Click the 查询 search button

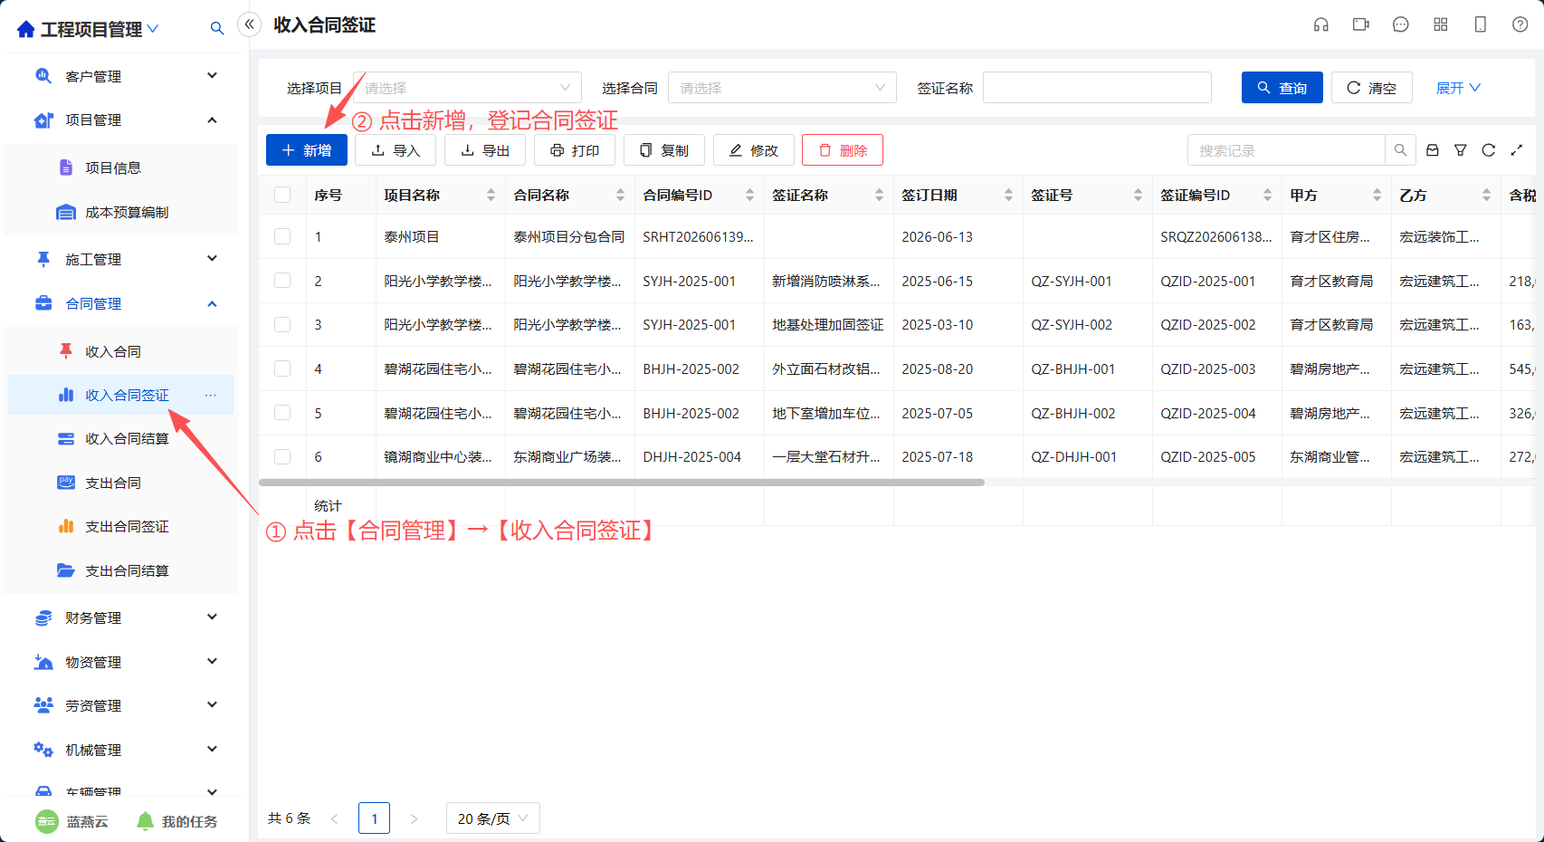[1282, 88]
